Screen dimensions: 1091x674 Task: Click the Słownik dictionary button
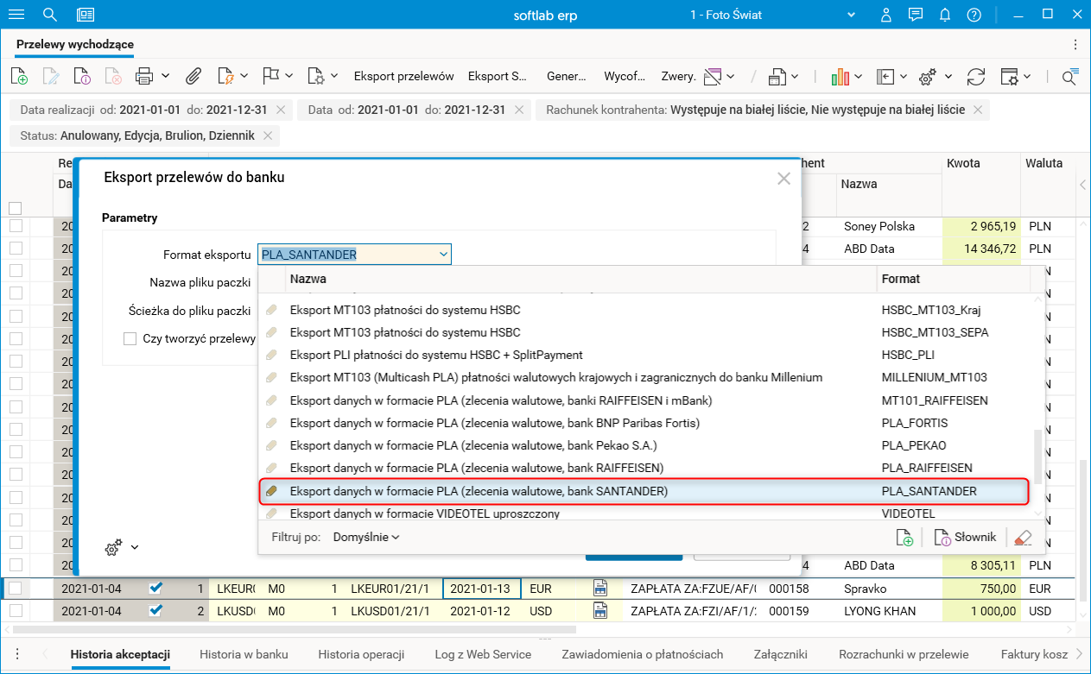(x=966, y=537)
